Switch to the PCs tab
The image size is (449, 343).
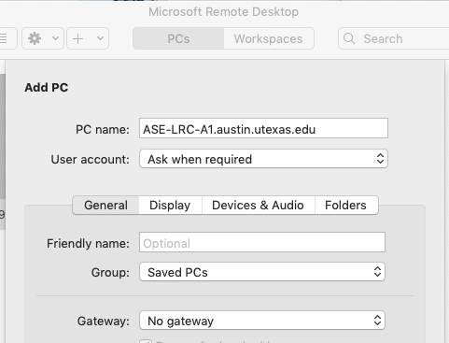coord(178,38)
